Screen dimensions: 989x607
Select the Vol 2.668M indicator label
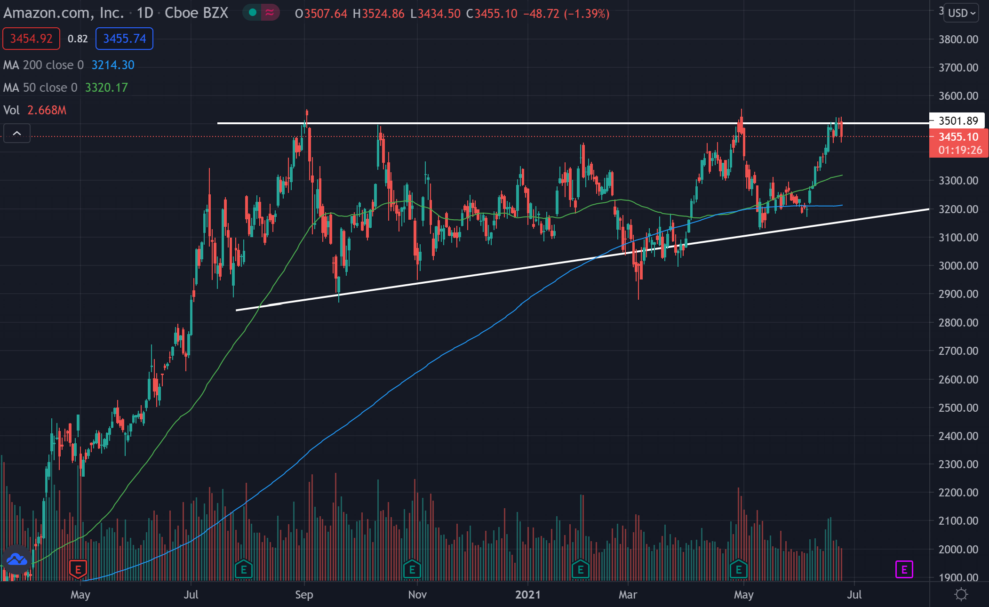point(35,110)
